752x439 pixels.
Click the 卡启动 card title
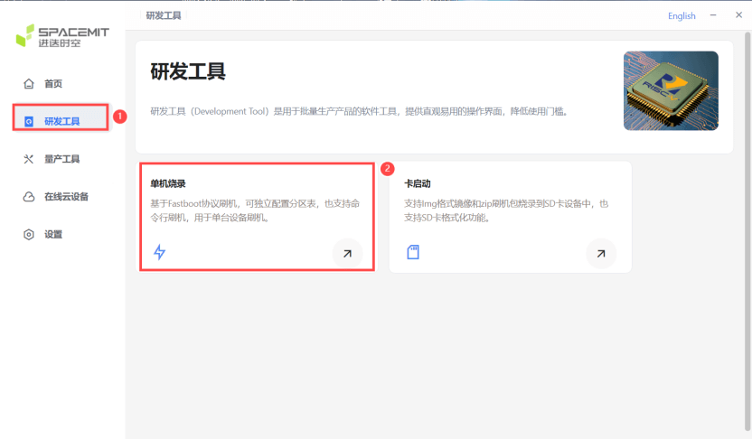tap(417, 183)
